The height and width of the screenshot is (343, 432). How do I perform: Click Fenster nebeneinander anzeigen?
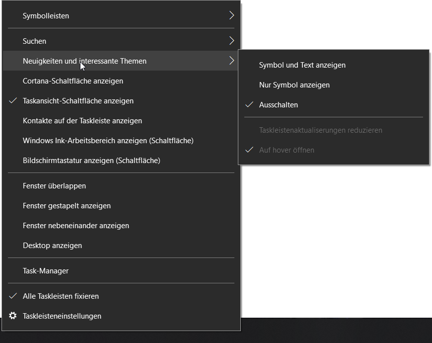pyautogui.click(x=121, y=226)
